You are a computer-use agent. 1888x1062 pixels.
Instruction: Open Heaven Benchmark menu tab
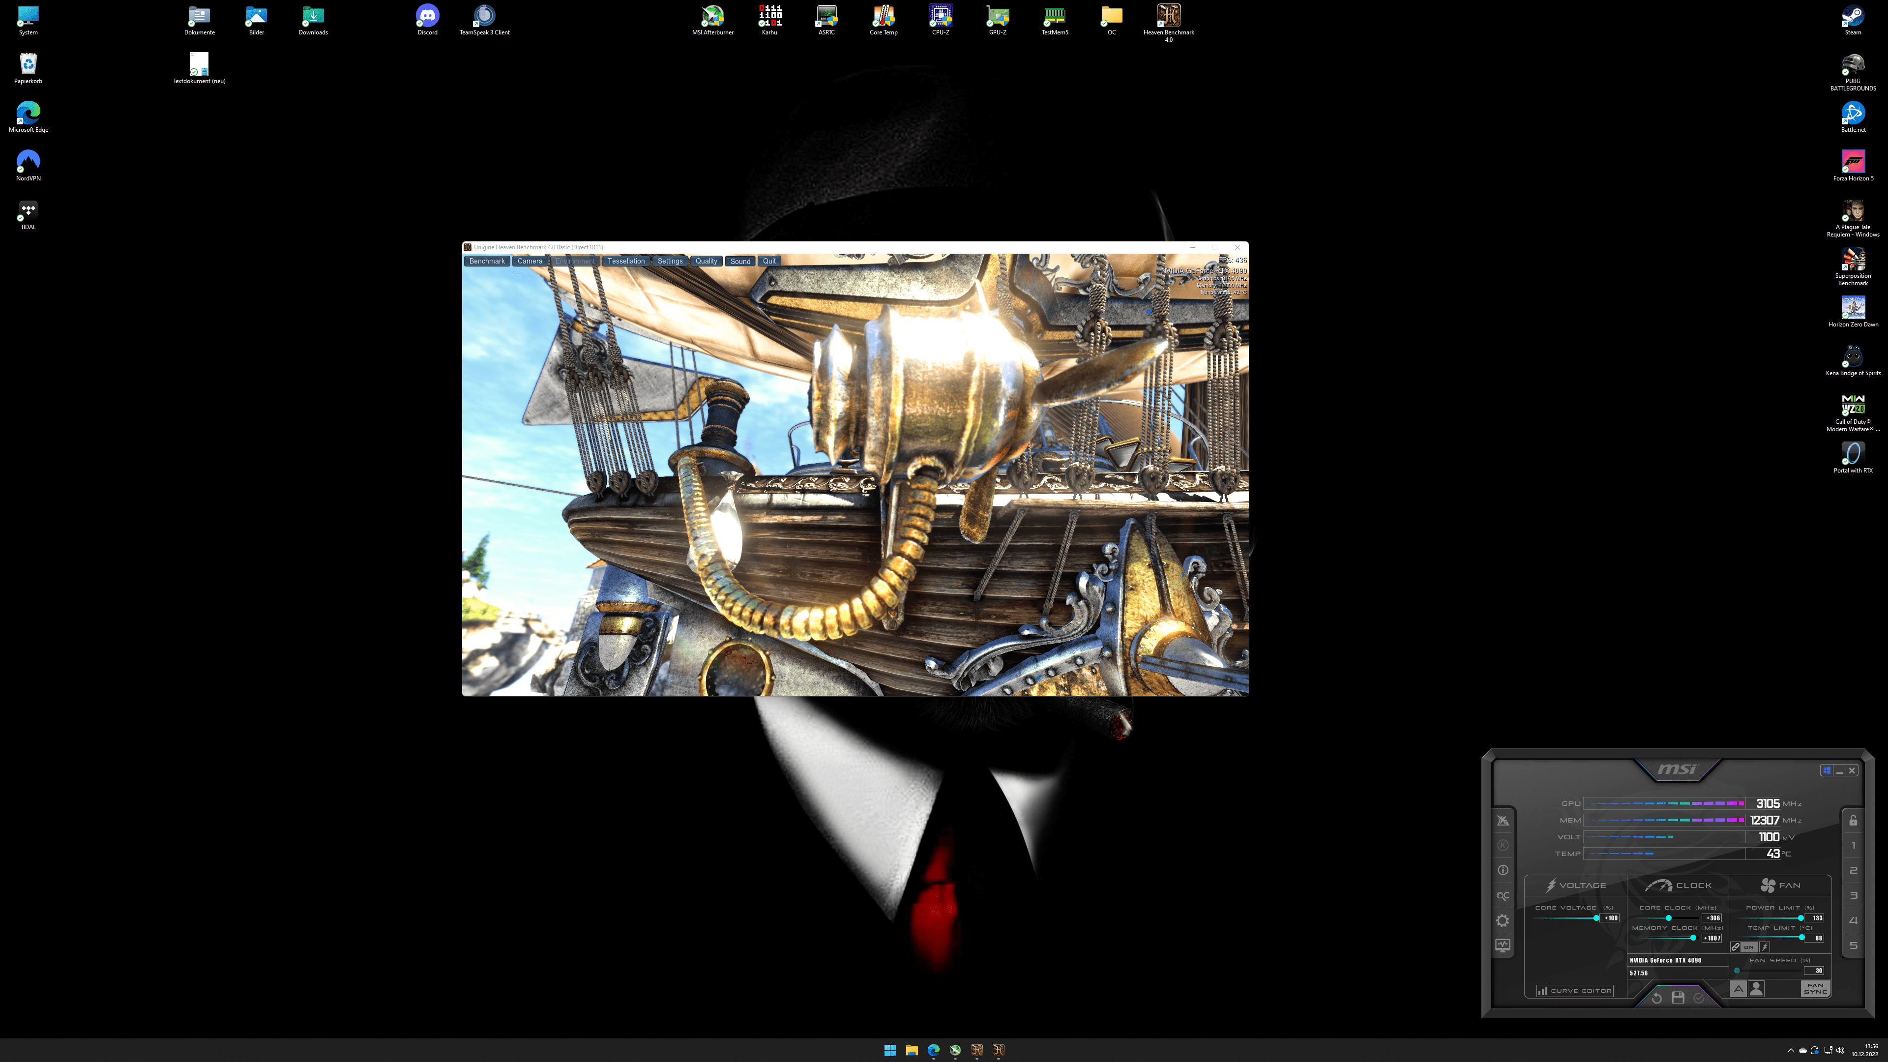point(487,261)
